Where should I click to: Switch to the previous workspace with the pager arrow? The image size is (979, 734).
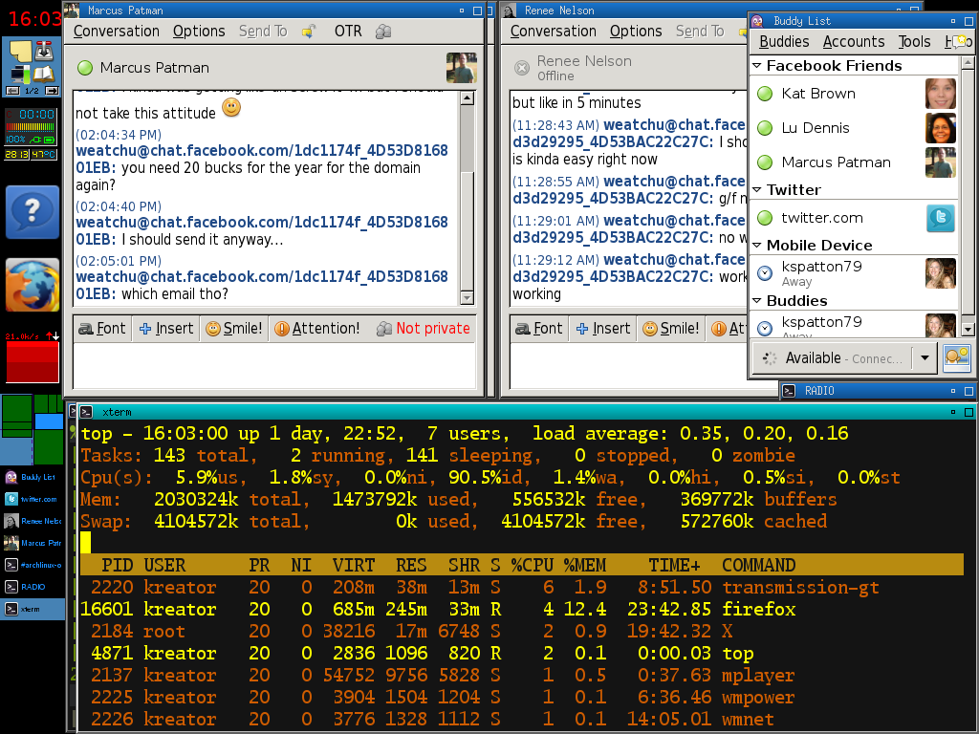tap(12, 91)
